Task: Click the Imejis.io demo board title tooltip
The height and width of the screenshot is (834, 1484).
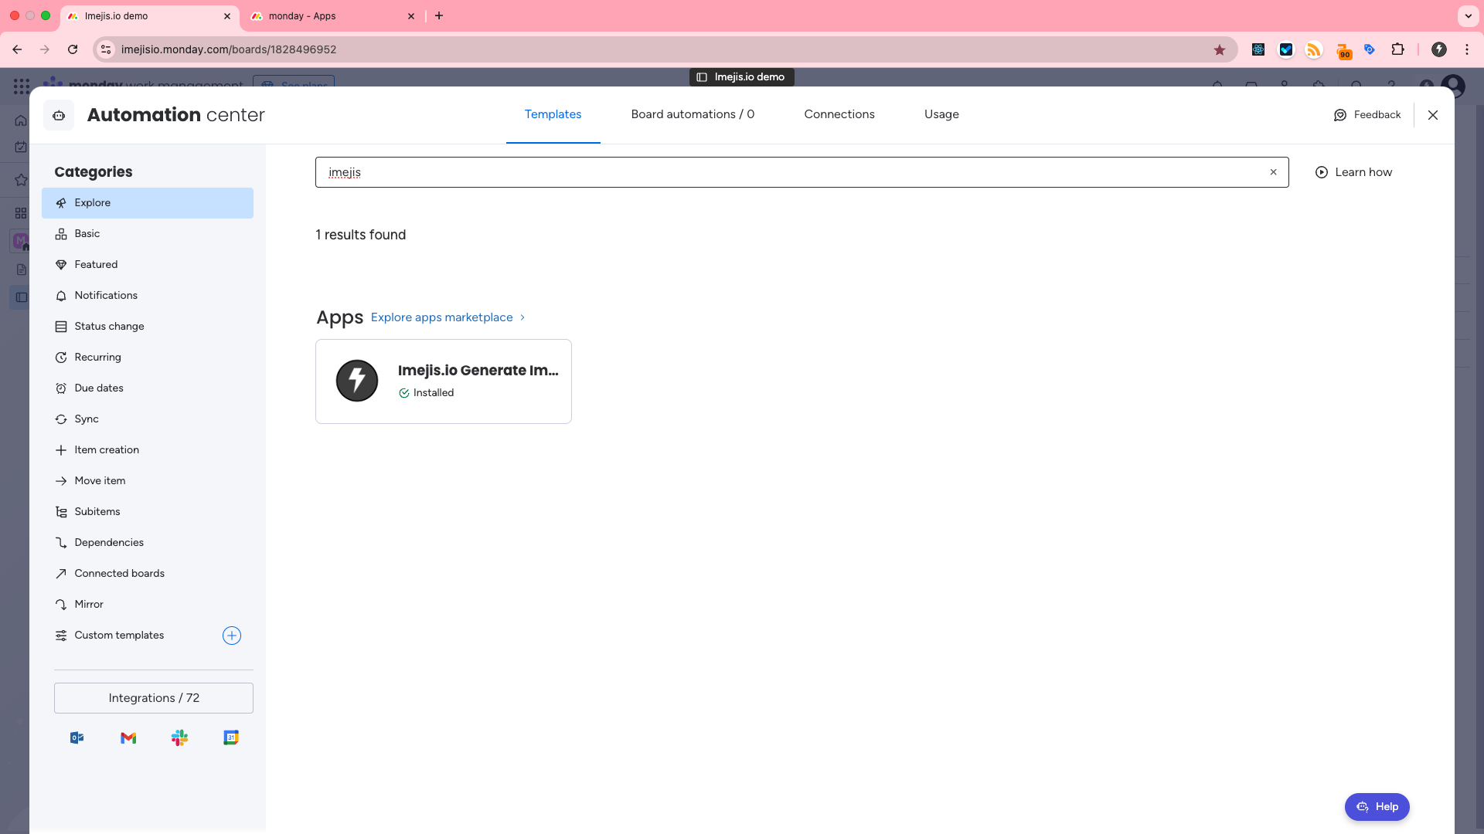Action: point(742,77)
